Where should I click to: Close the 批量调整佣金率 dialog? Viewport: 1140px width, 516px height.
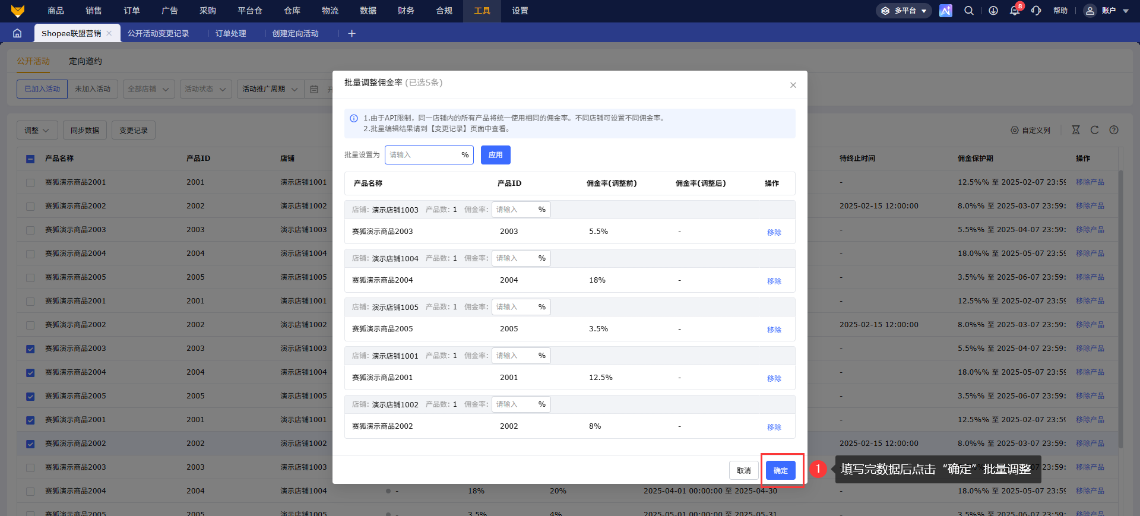pos(793,85)
